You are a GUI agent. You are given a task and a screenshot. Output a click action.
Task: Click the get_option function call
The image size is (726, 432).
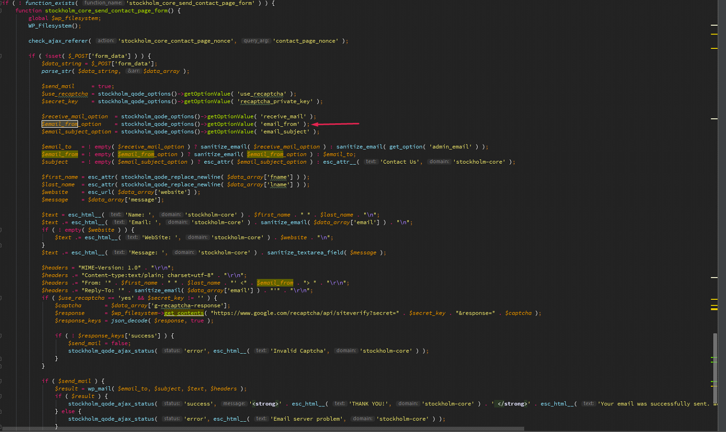coord(406,147)
